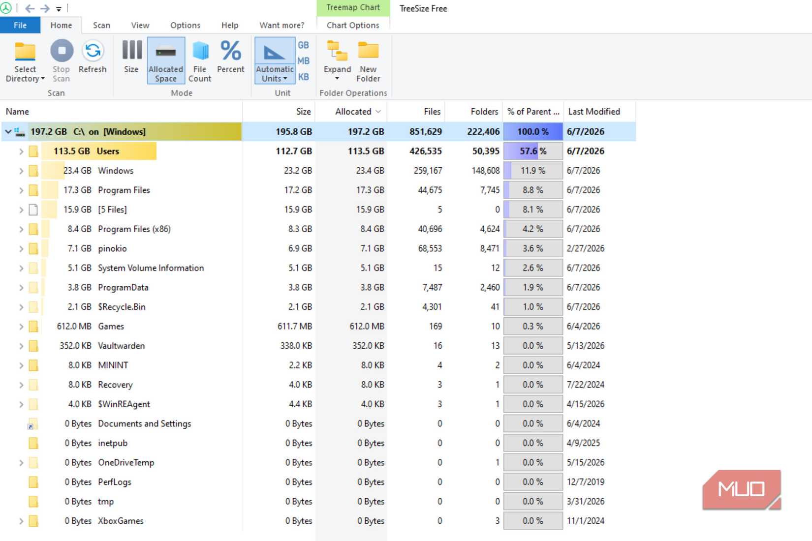
Task: Collapse the C:\ root drive node
Action: pyautogui.click(x=8, y=132)
